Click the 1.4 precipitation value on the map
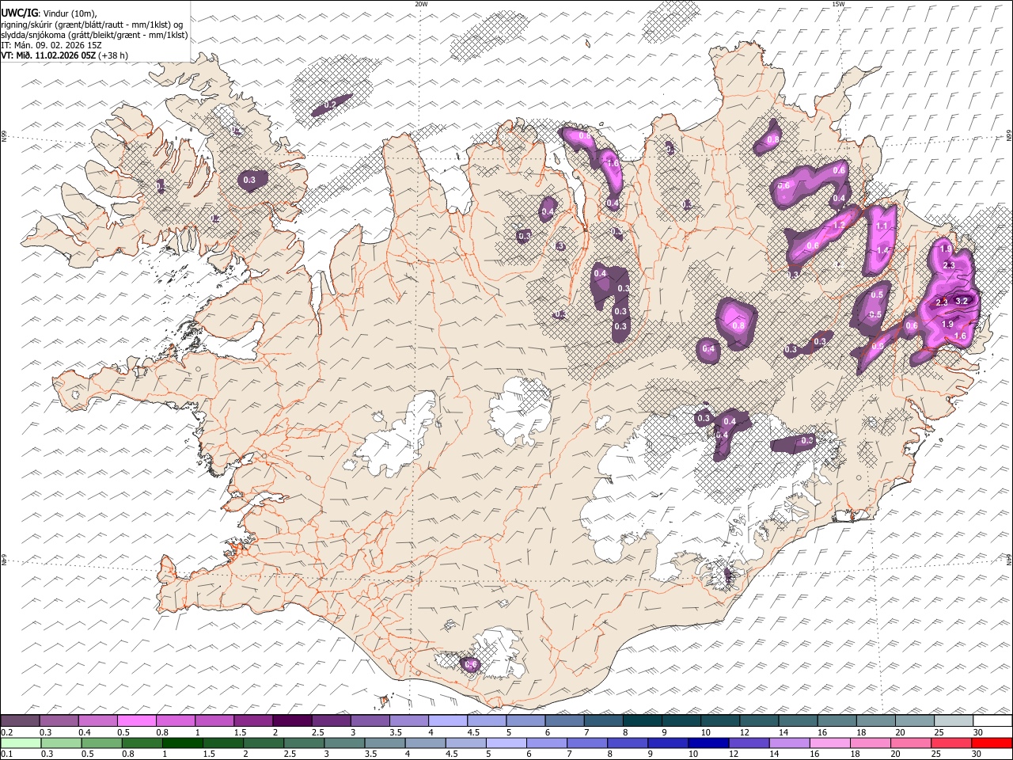 tap(883, 250)
